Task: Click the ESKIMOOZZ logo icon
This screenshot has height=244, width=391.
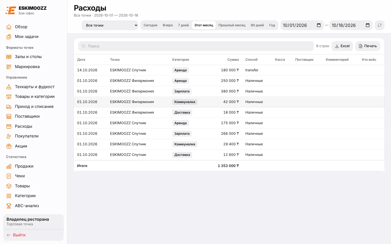Action: click(x=11, y=10)
